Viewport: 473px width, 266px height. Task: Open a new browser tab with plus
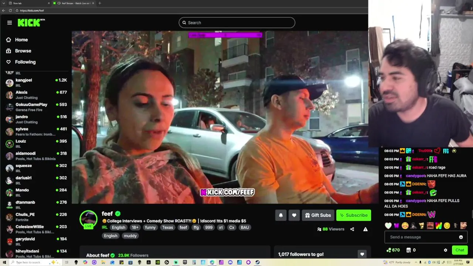pyautogui.click(x=99, y=3)
